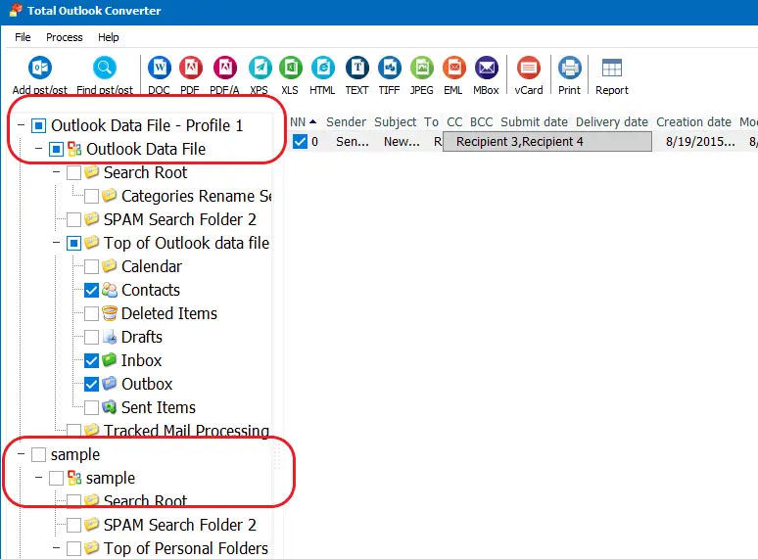Check the Calendar folder checkbox
The width and height of the screenshot is (758, 559).
[x=92, y=266]
